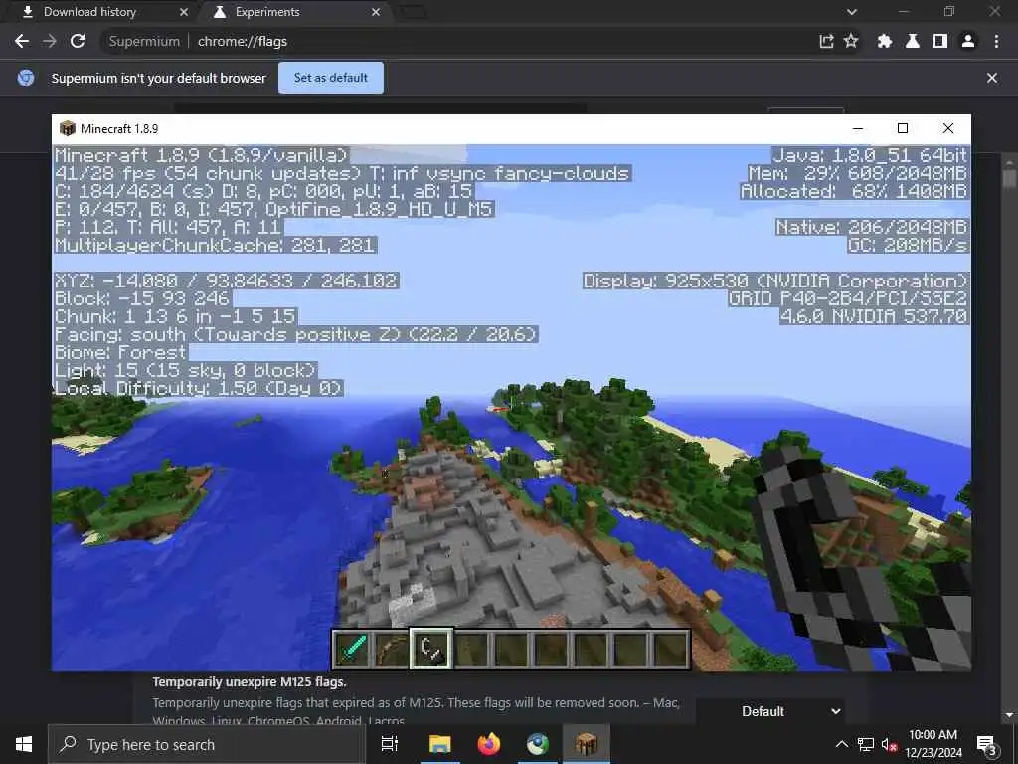The height and width of the screenshot is (764, 1018).
Task: Click 'Biome: Forest' debug text
Action: click(x=120, y=353)
